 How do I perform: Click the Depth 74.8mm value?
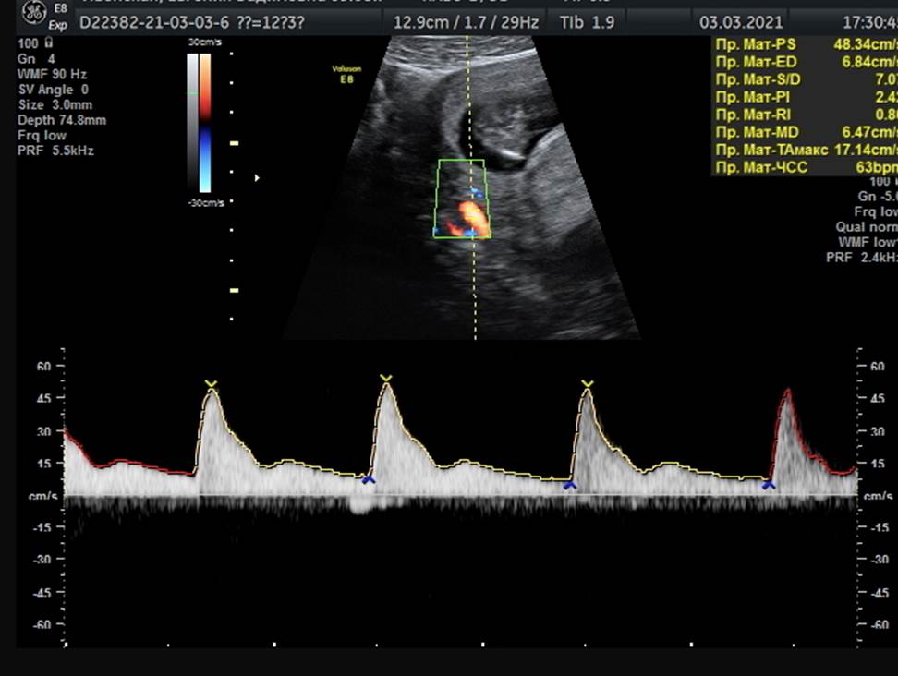click(x=62, y=120)
